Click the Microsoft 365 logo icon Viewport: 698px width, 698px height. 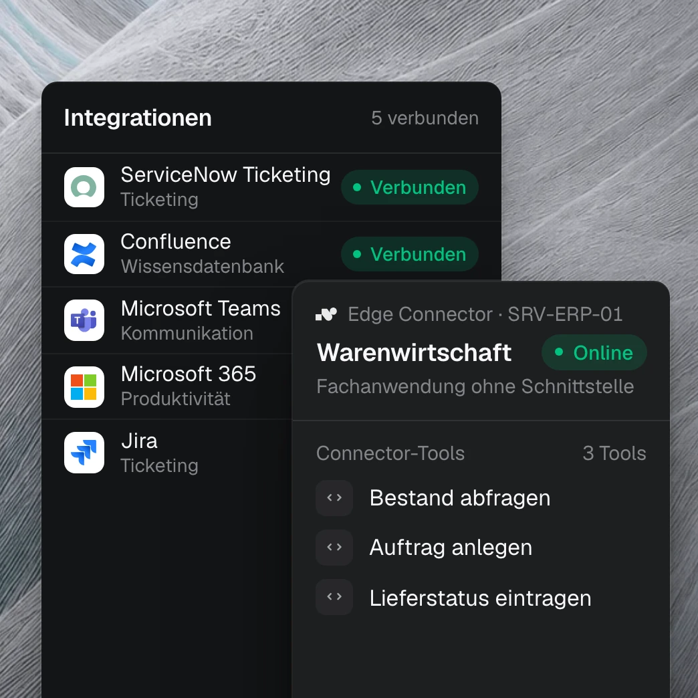pos(84,387)
